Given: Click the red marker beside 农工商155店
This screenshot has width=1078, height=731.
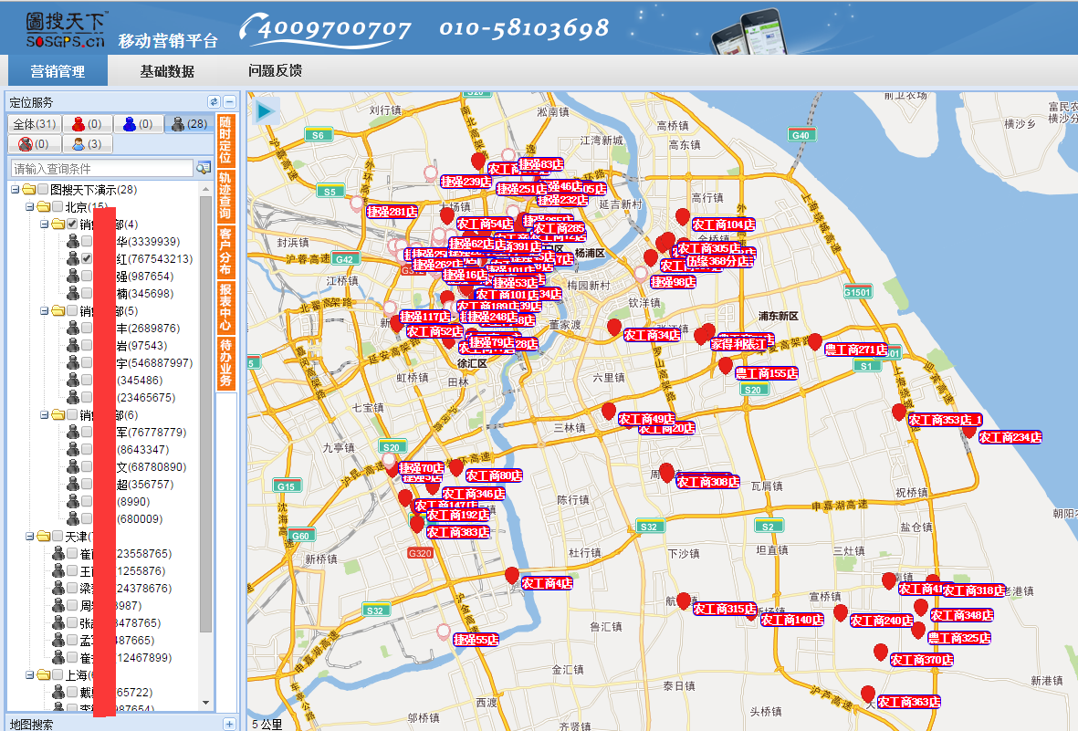Looking at the screenshot, I should tap(726, 366).
